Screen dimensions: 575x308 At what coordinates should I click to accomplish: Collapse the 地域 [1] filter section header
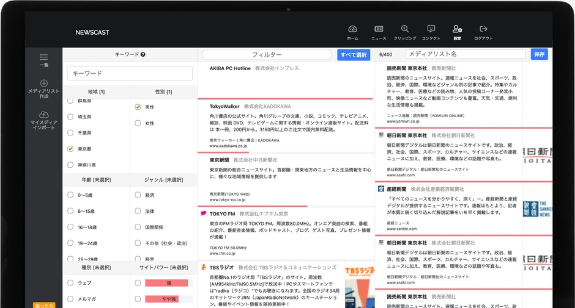[96, 91]
